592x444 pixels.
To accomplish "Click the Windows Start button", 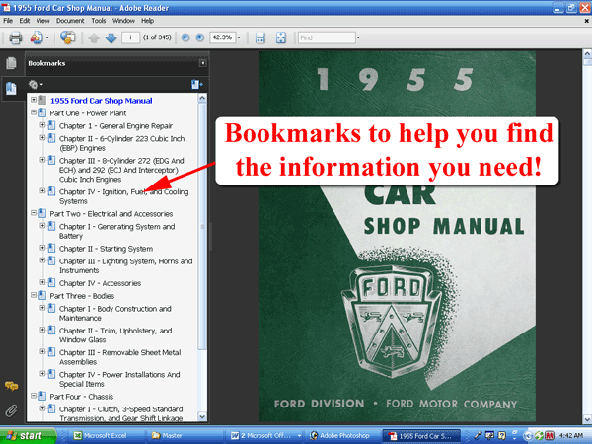I will [x=28, y=436].
